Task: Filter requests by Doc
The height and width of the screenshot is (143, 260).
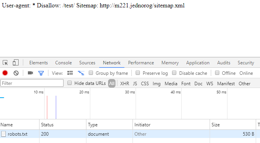Action: click(x=198, y=84)
